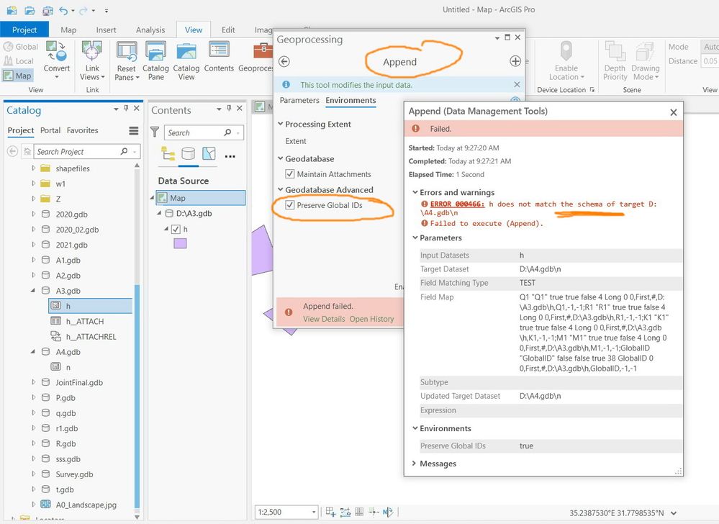Select List By Data Source icon

click(188, 153)
